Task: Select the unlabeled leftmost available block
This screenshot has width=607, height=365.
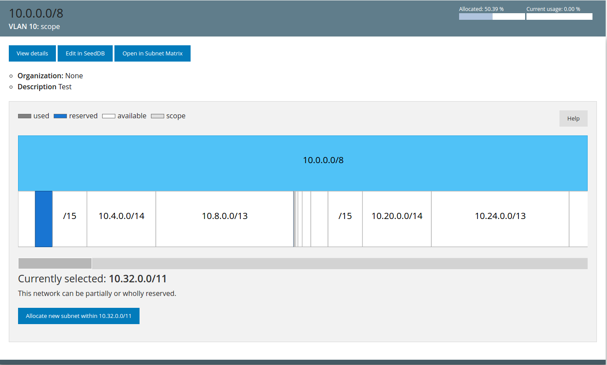Action: pyautogui.click(x=26, y=219)
